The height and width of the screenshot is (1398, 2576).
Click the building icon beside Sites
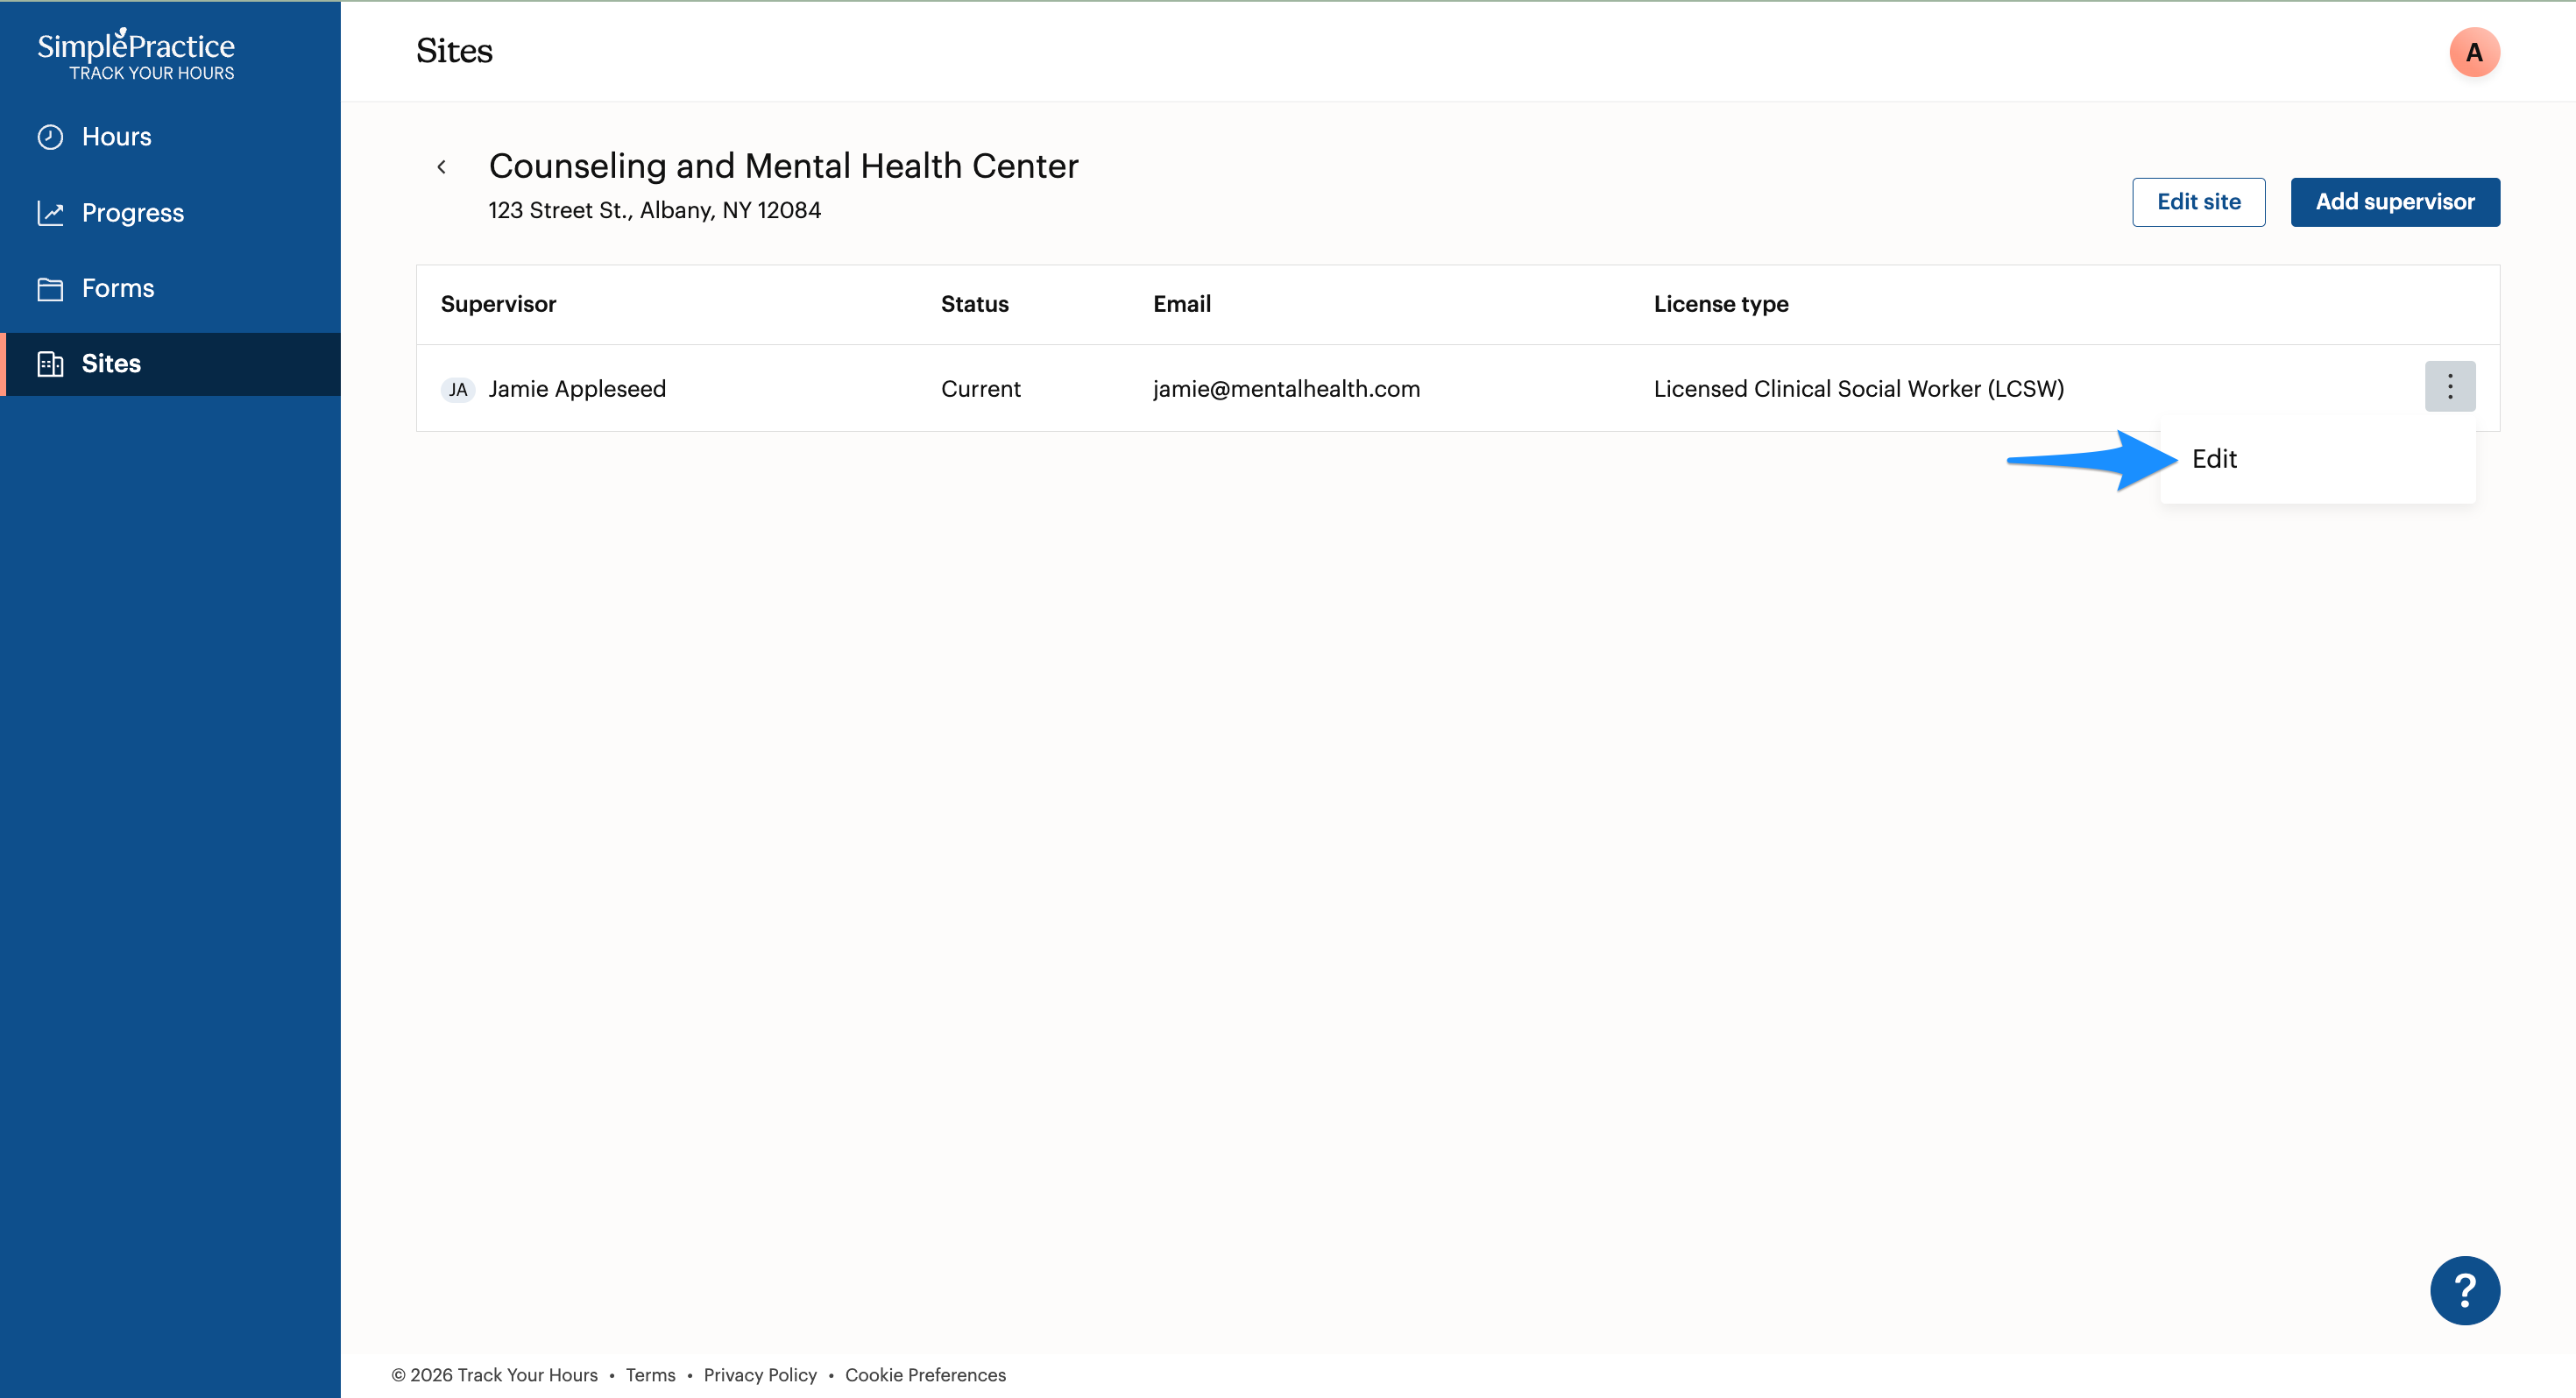click(50, 364)
